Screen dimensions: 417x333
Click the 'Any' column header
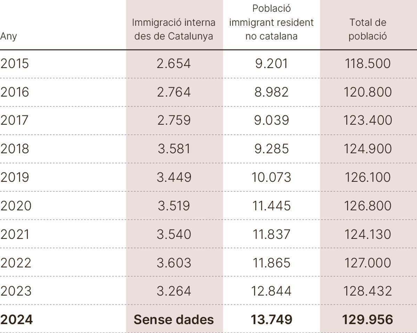(8, 36)
